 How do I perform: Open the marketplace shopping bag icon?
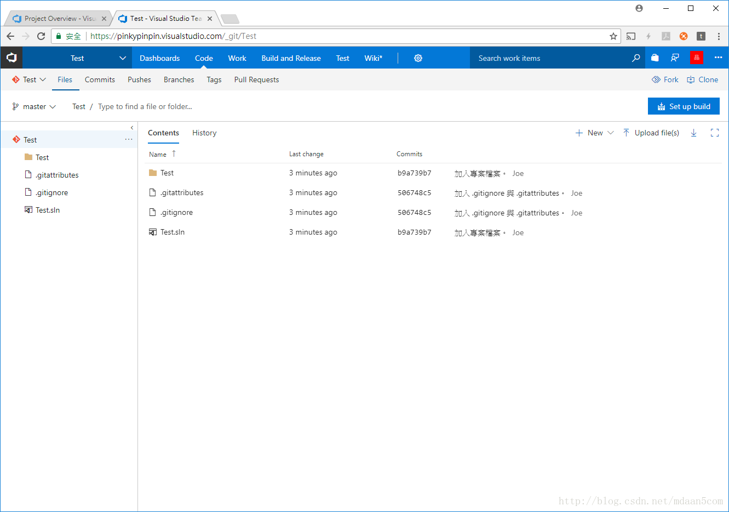[655, 58]
